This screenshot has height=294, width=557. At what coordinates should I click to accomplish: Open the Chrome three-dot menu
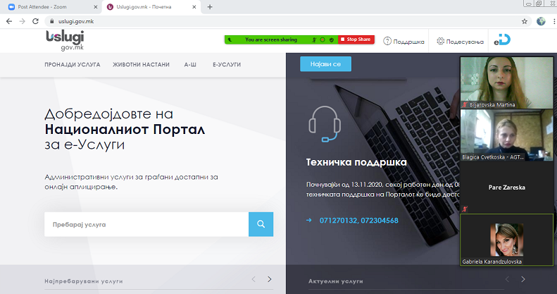(551, 21)
